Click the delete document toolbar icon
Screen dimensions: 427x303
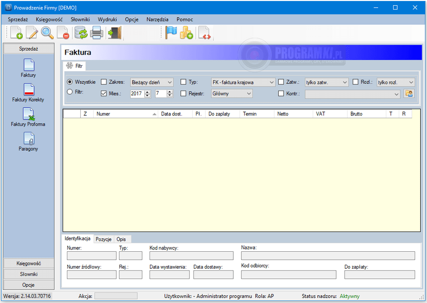coord(63,33)
